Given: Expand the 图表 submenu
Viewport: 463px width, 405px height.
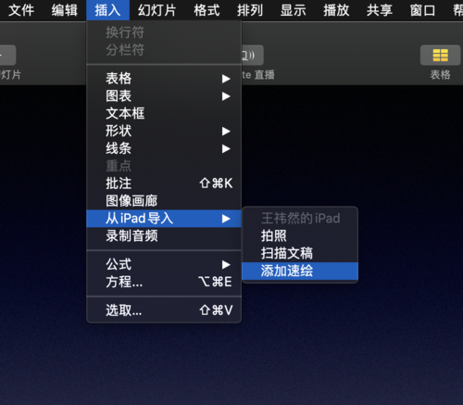Looking at the screenshot, I should [164, 96].
